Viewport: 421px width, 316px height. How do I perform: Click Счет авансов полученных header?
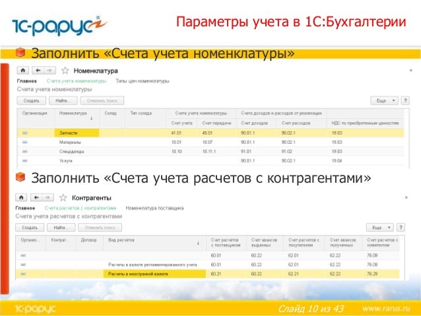[x=343, y=242]
